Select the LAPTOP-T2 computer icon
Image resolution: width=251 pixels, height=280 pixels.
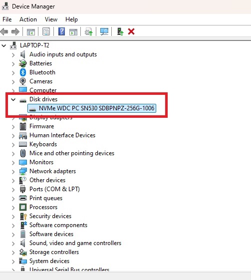point(13,45)
